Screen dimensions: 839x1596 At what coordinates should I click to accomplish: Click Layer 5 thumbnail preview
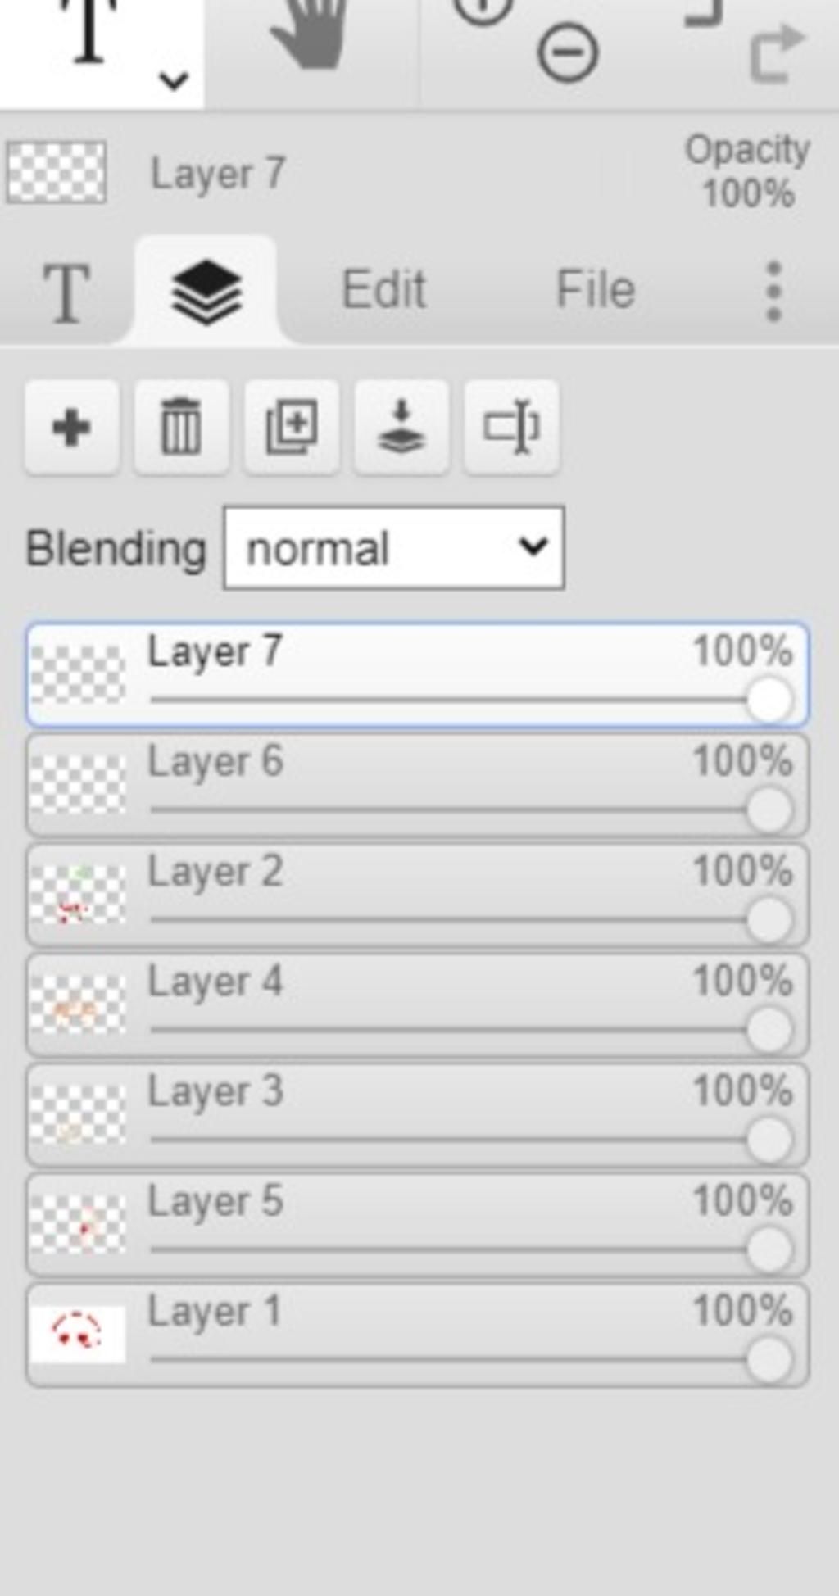pyautogui.click(x=78, y=1223)
